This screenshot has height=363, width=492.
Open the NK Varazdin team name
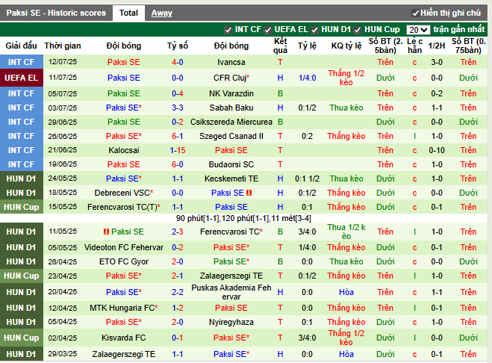pyautogui.click(x=231, y=93)
